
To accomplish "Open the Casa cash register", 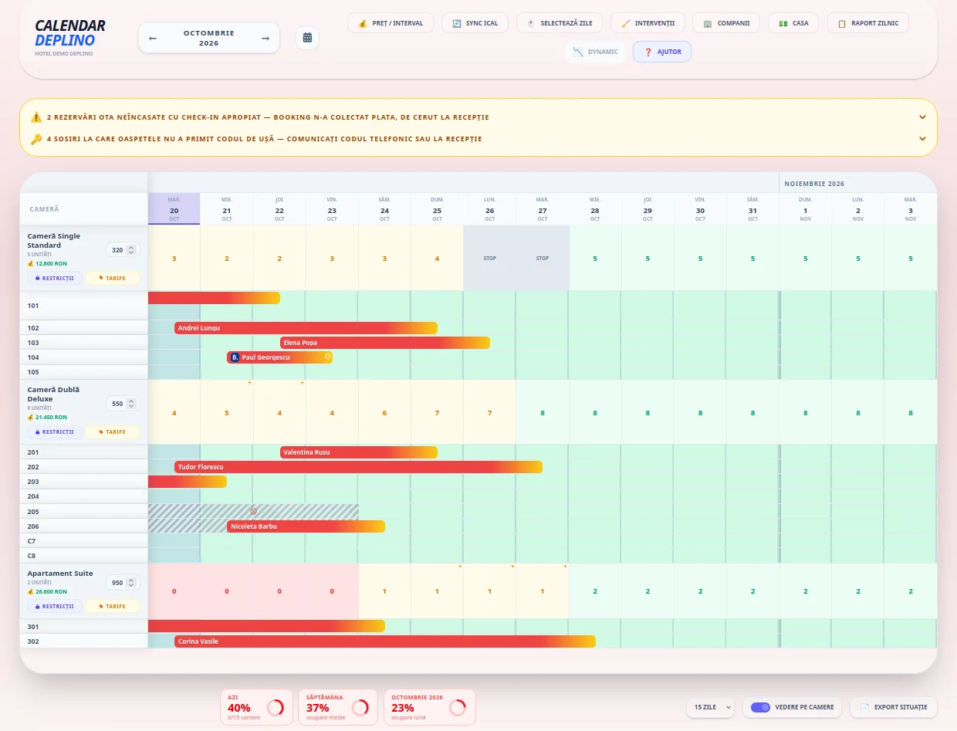I will pos(793,23).
